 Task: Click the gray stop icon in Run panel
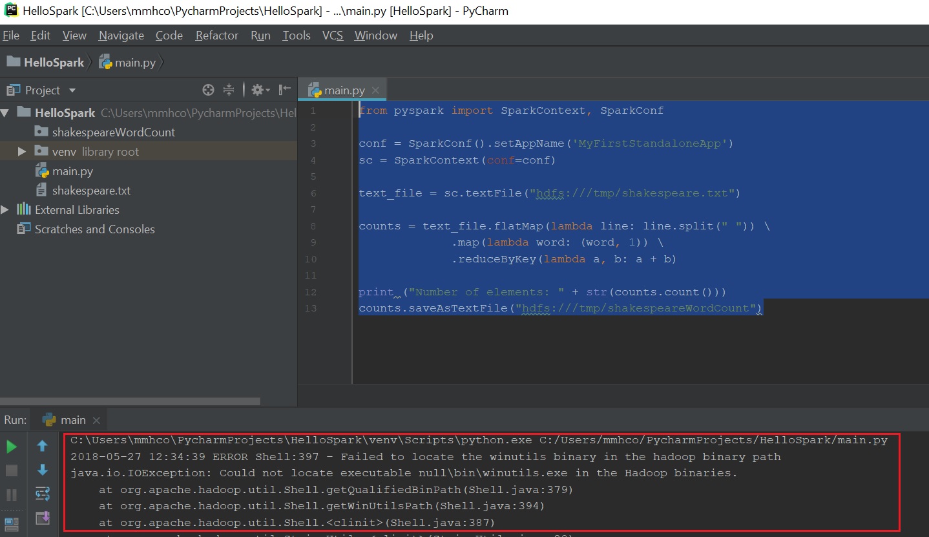pos(12,470)
